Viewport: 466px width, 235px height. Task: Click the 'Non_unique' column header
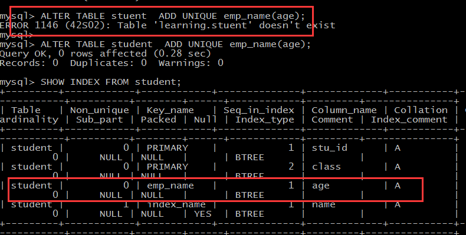point(100,110)
